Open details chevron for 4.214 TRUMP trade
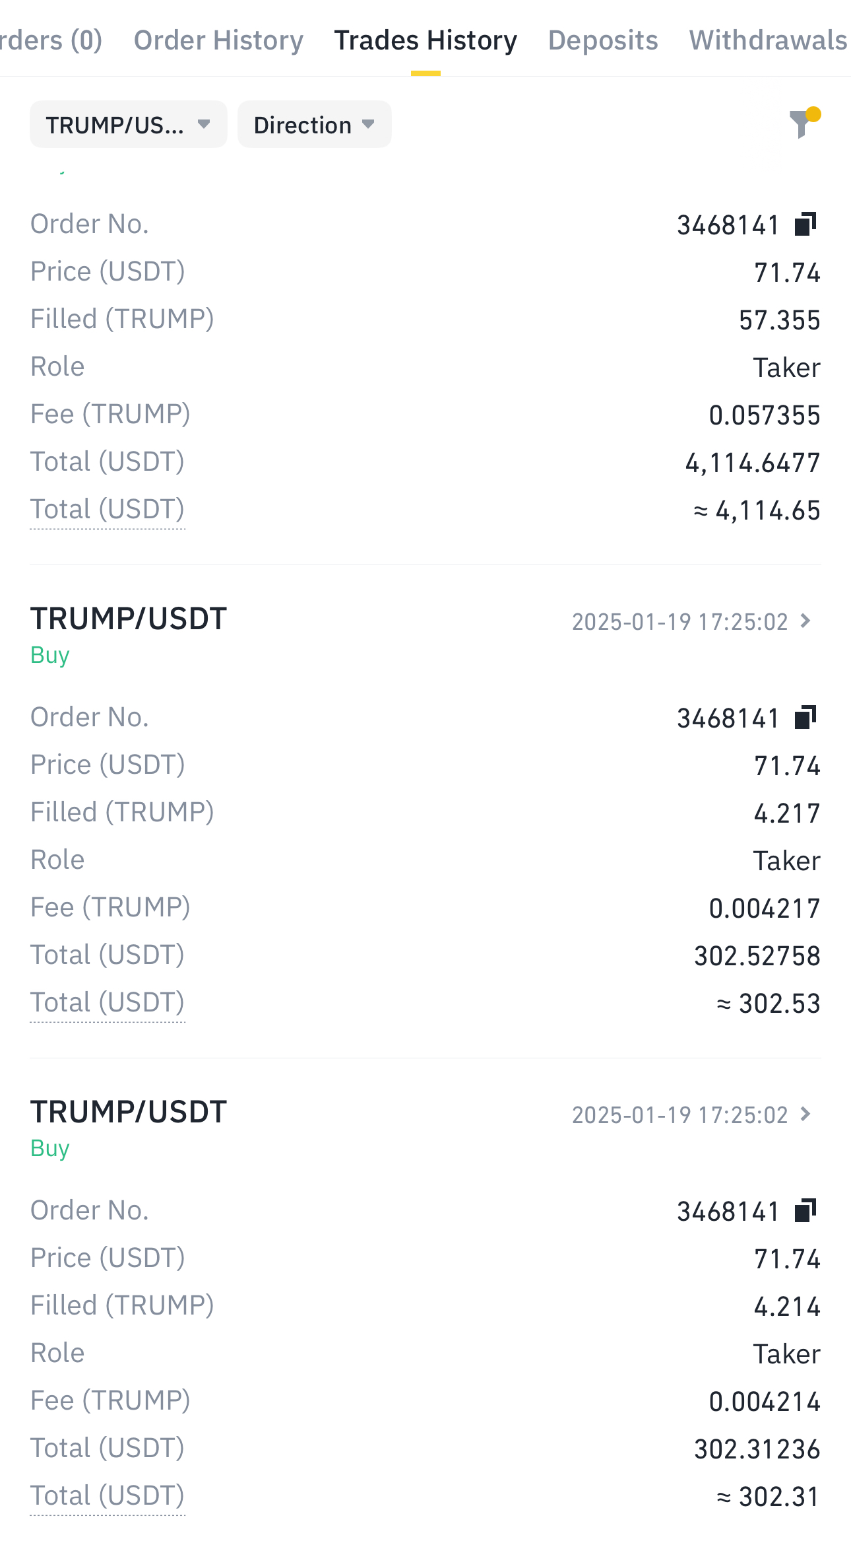The image size is (851, 1543). [x=805, y=1114]
